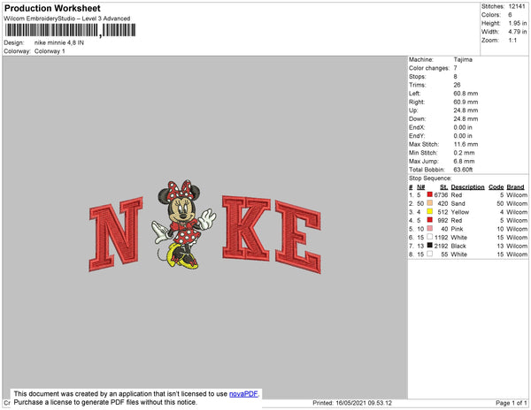Click the embroidered letter K
The width and height of the screenshot is (531, 410).
point(246,228)
